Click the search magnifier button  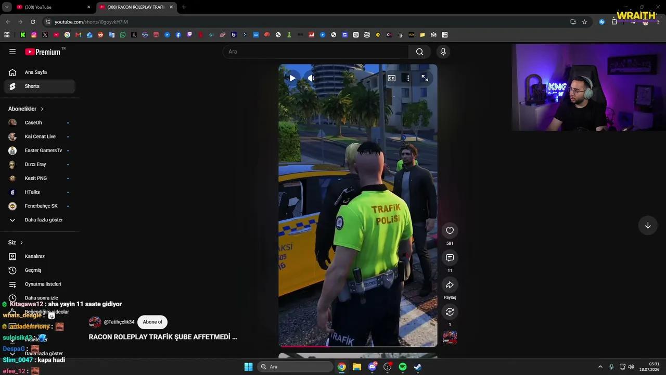tap(419, 52)
